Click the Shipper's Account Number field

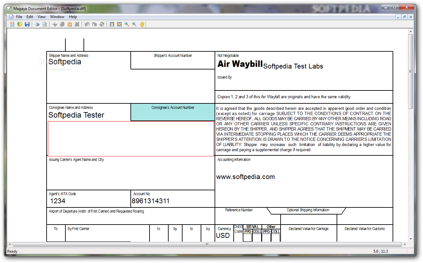[x=173, y=60]
